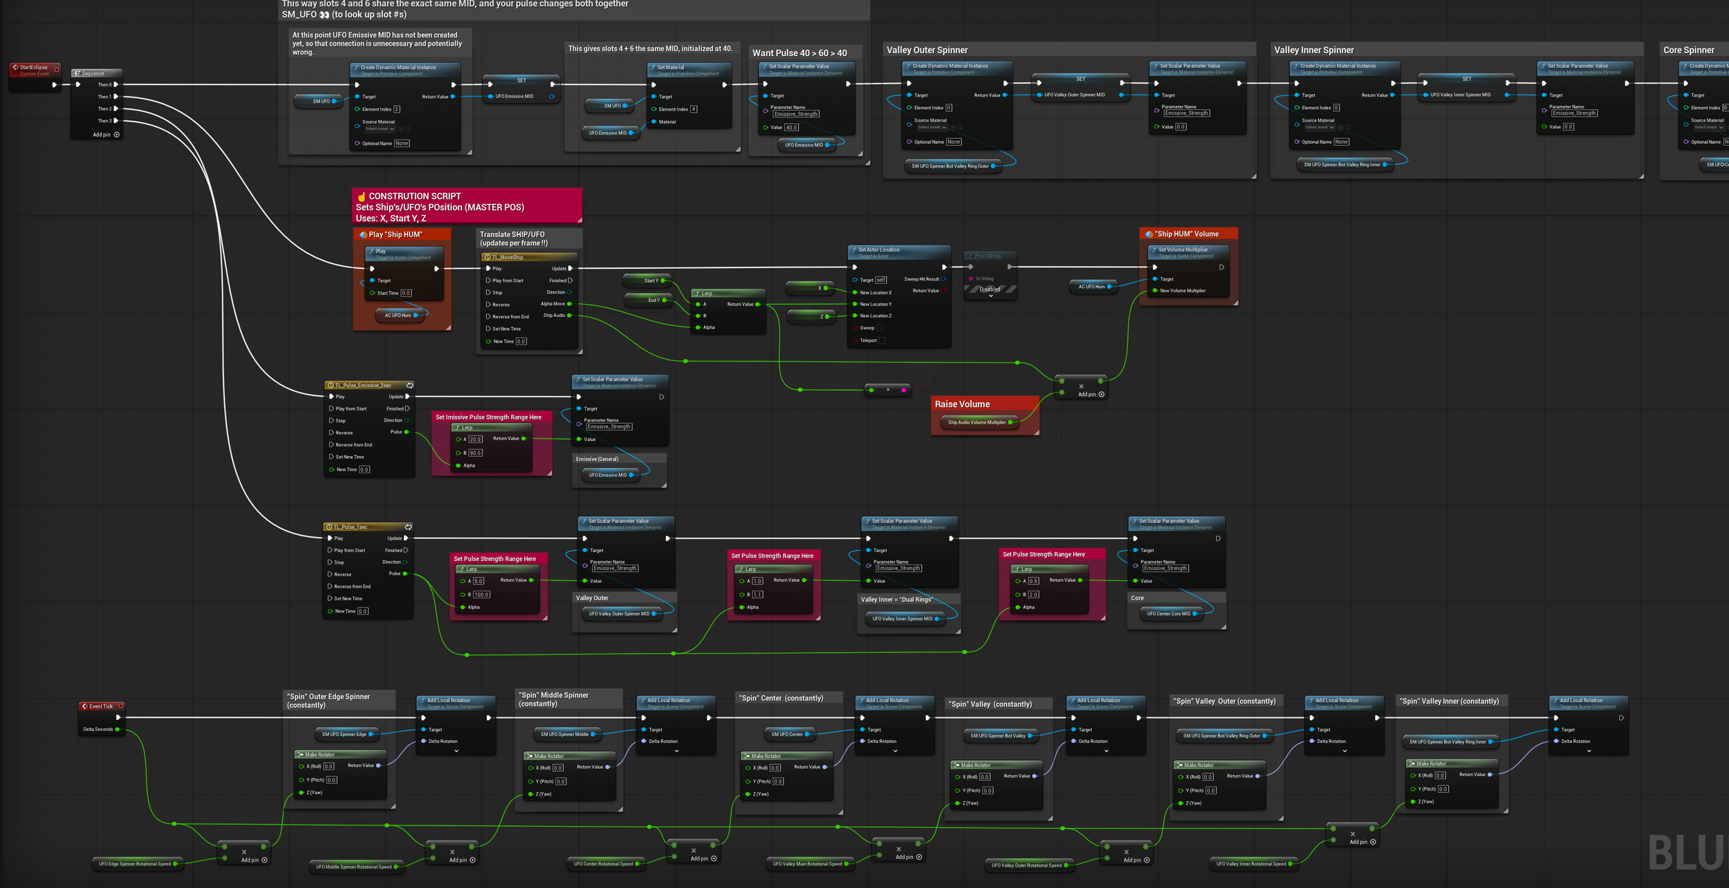Enable the Teleport checkbox on Set Actor Location
This screenshot has height=888, width=1729.
point(882,340)
